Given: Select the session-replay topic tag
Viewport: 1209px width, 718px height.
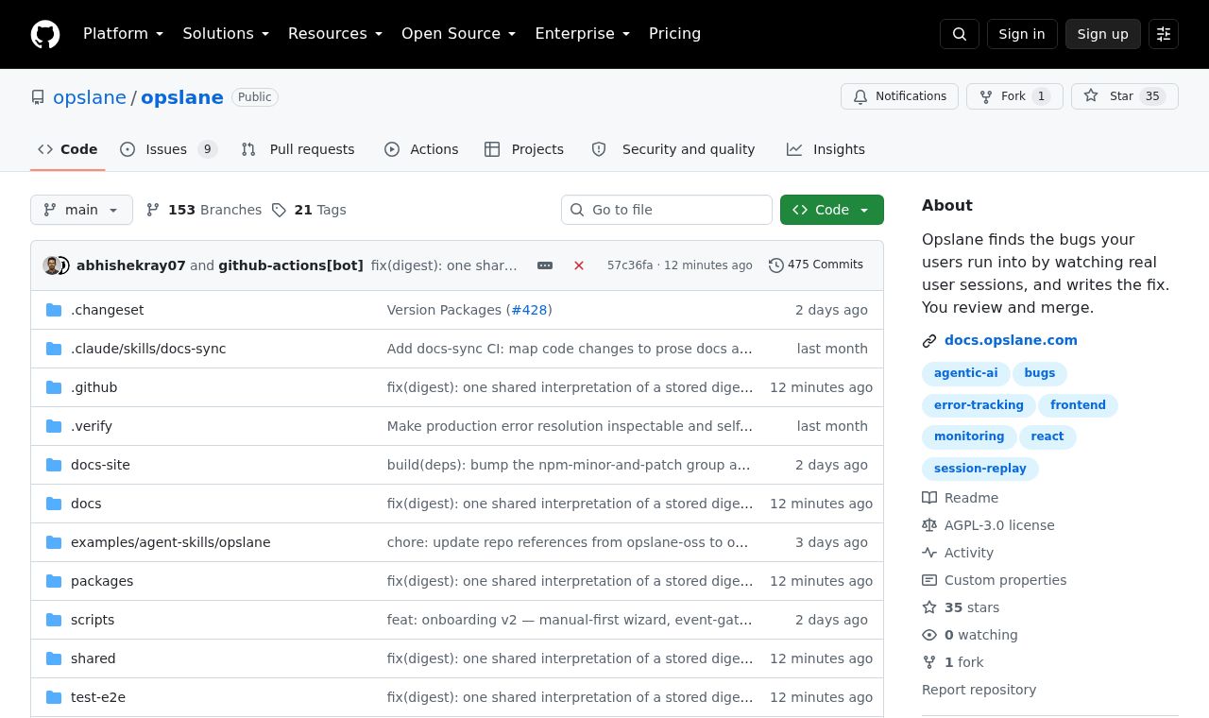Looking at the screenshot, I should coord(980,469).
